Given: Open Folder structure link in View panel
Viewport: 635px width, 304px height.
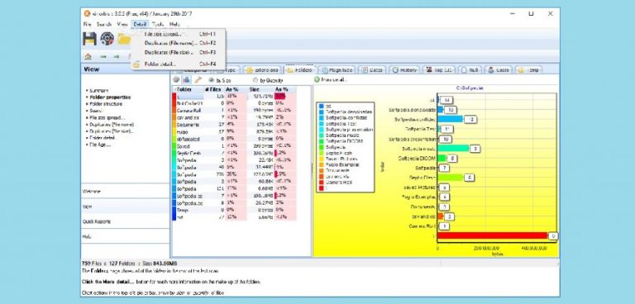Looking at the screenshot, I should [106, 104].
